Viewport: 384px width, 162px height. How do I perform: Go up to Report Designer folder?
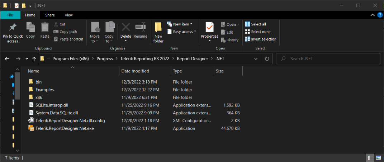coord(34,59)
